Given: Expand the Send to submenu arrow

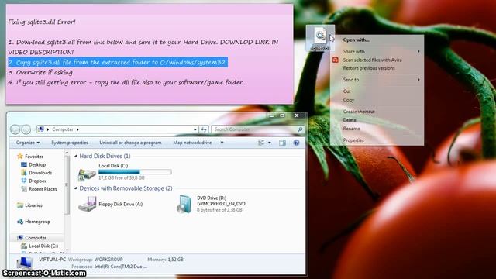Looking at the screenshot, I should pos(418,80).
